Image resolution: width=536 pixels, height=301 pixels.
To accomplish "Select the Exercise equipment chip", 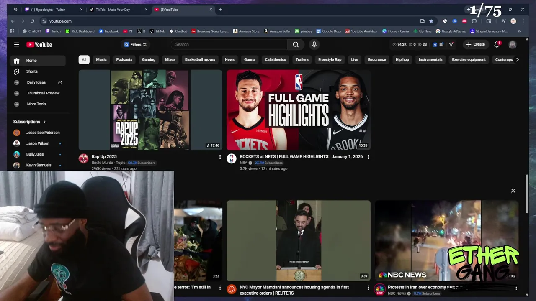I will [469, 59].
